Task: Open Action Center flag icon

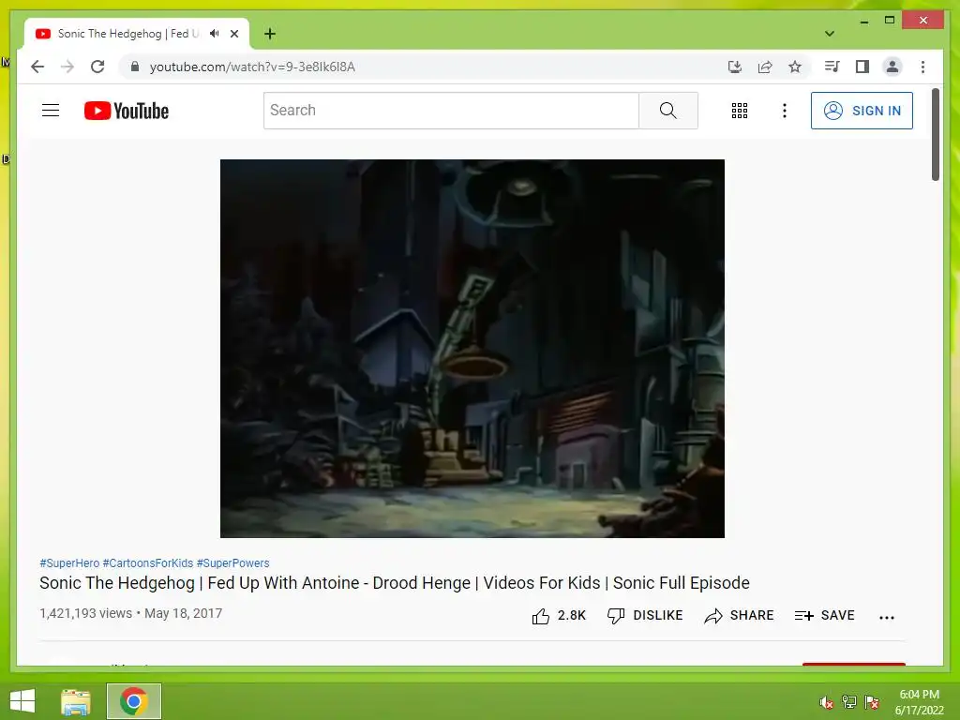Action: click(x=872, y=701)
